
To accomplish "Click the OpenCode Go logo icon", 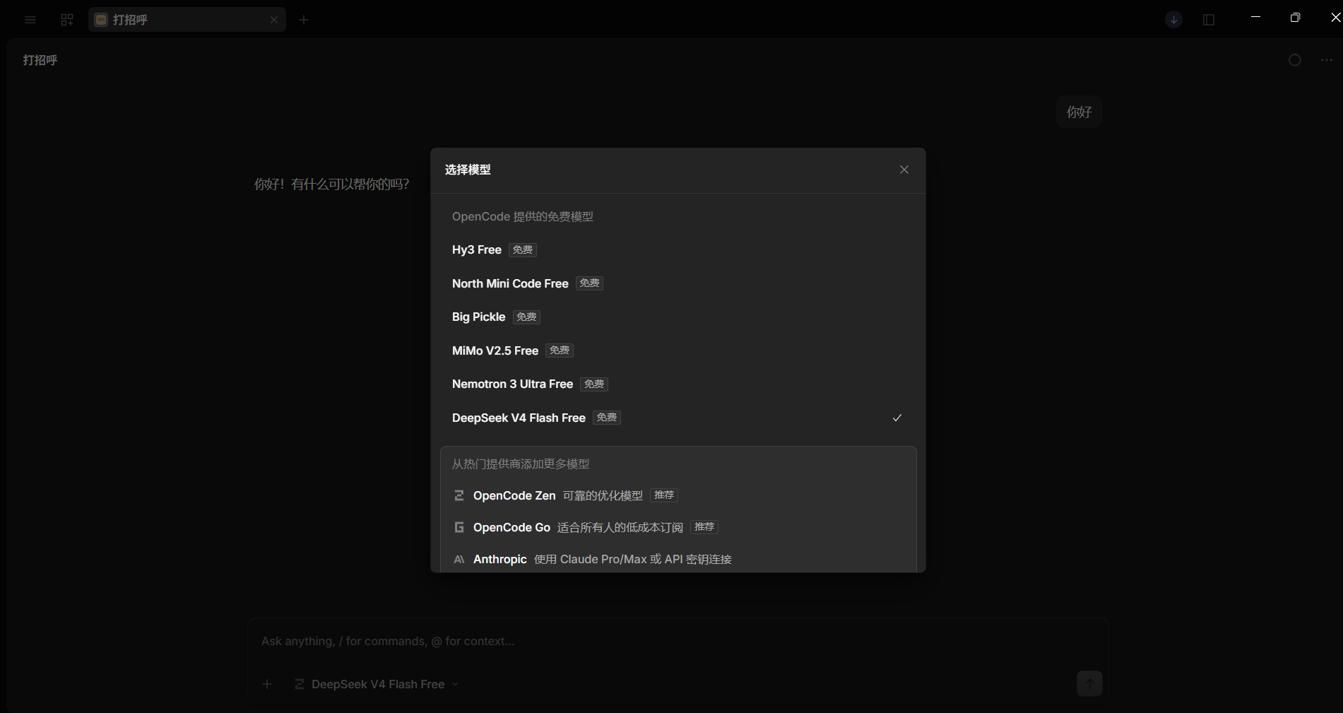I will pos(459,527).
